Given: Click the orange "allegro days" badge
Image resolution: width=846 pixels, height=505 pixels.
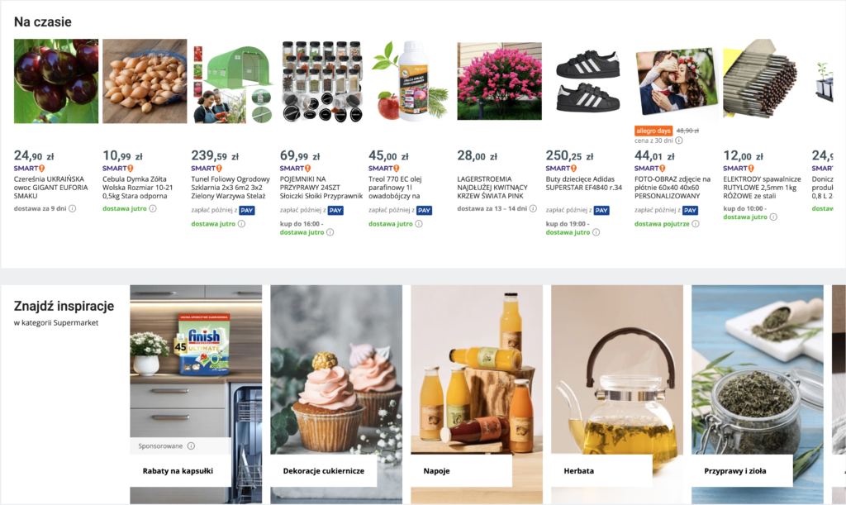Looking at the screenshot, I should pyautogui.click(x=654, y=131).
